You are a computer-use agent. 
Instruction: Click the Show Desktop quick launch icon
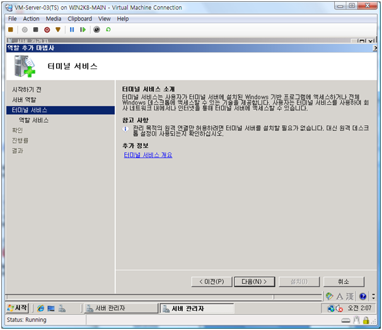pos(51,309)
